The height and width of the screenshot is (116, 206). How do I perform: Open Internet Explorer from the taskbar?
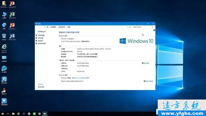[19, 114]
